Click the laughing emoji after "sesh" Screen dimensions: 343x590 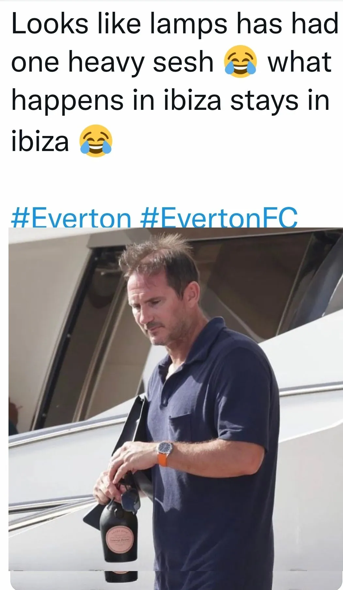click(241, 61)
